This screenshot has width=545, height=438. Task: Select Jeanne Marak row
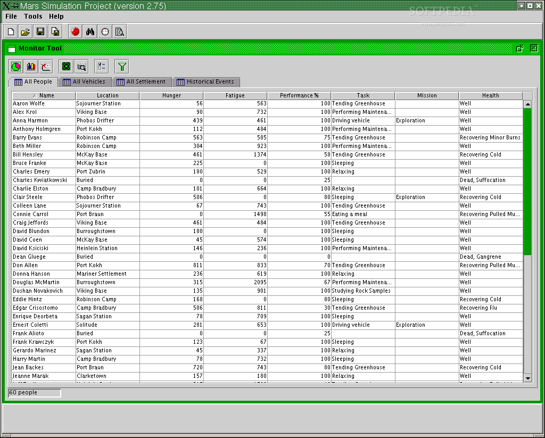267,376
